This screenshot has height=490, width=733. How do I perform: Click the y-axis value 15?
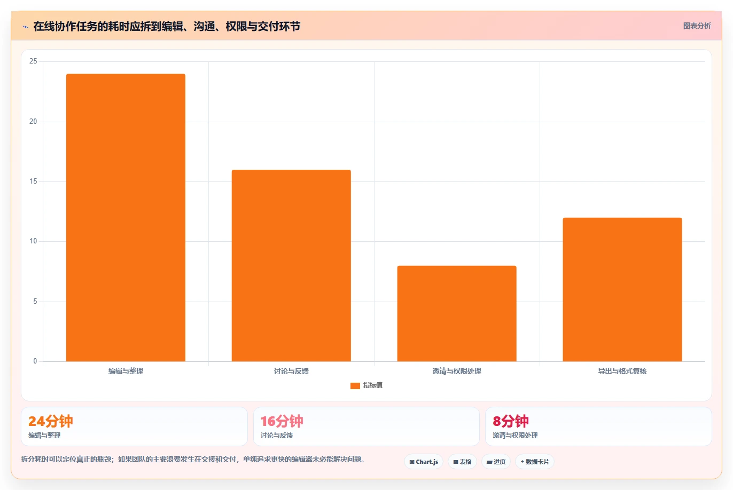34,181
